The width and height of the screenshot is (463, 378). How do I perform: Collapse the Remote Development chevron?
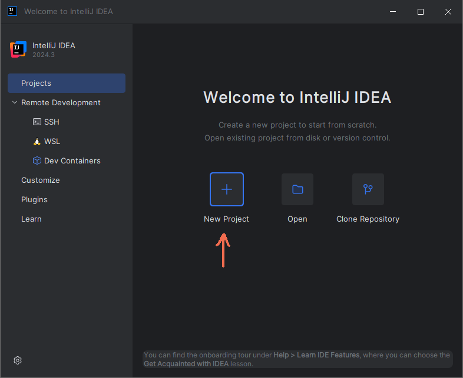point(15,103)
